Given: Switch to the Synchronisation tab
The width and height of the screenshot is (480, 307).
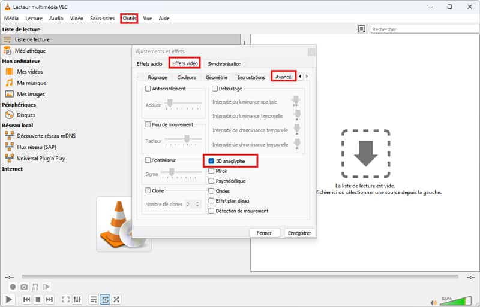Looking at the screenshot, I should [x=224, y=64].
